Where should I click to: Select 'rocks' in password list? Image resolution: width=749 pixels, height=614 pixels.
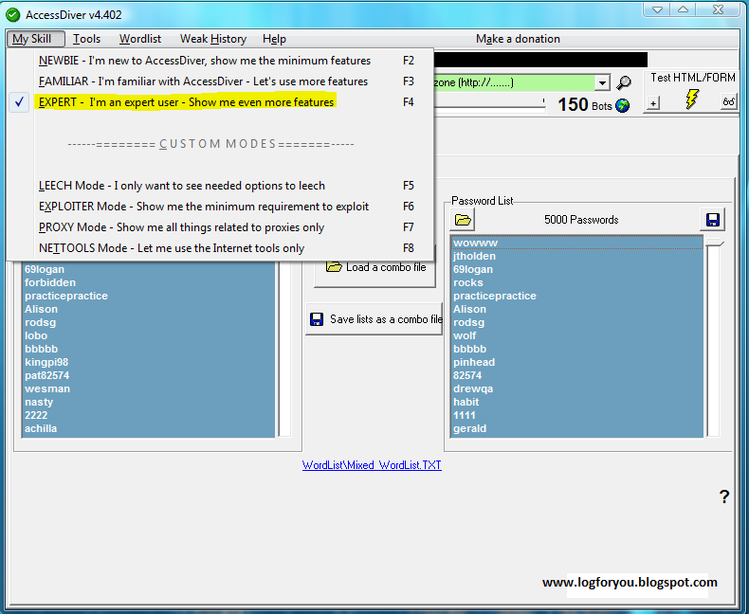click(576, 282)
